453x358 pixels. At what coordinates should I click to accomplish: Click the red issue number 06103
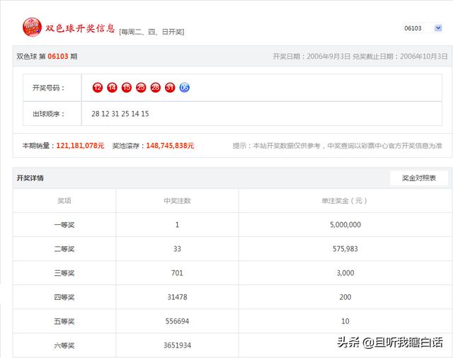pos(58,57)
